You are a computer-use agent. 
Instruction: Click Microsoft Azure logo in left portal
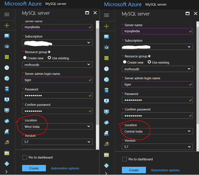tap(23, 3)
